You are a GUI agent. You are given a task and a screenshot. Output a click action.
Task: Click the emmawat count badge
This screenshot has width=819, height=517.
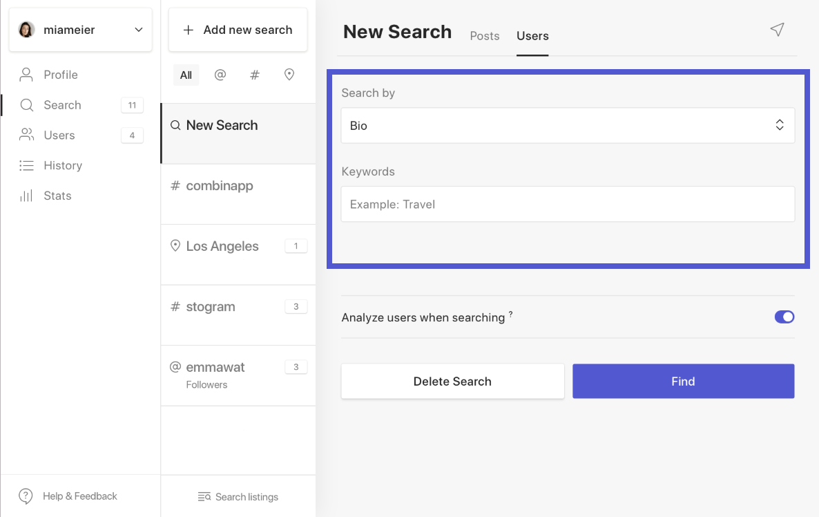pyautogui.click(x=296, y=367)
